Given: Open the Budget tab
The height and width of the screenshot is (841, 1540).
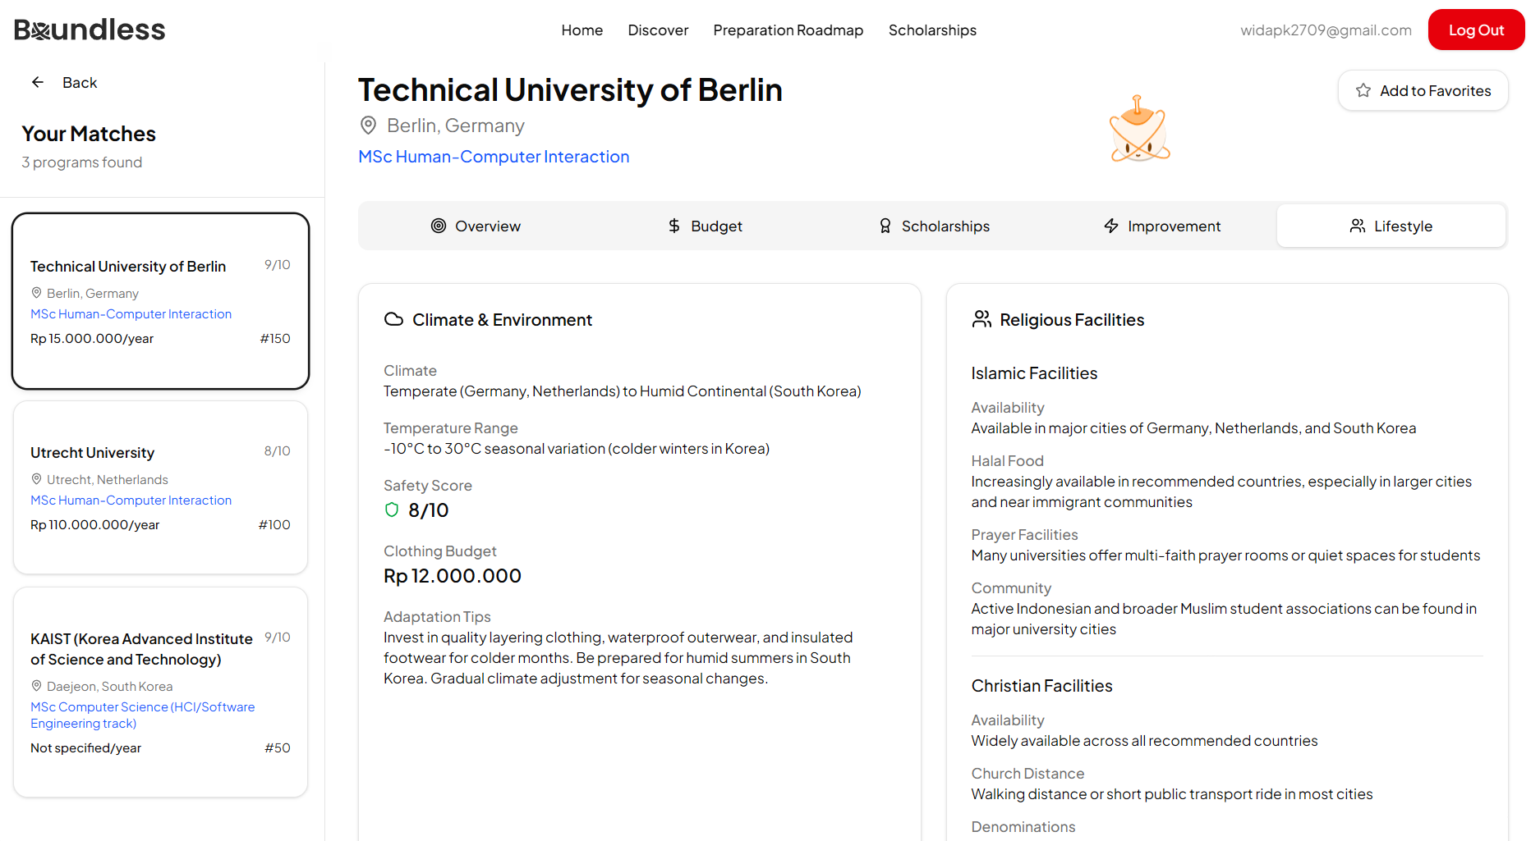Looking at the screenshot, I should 705,226.
